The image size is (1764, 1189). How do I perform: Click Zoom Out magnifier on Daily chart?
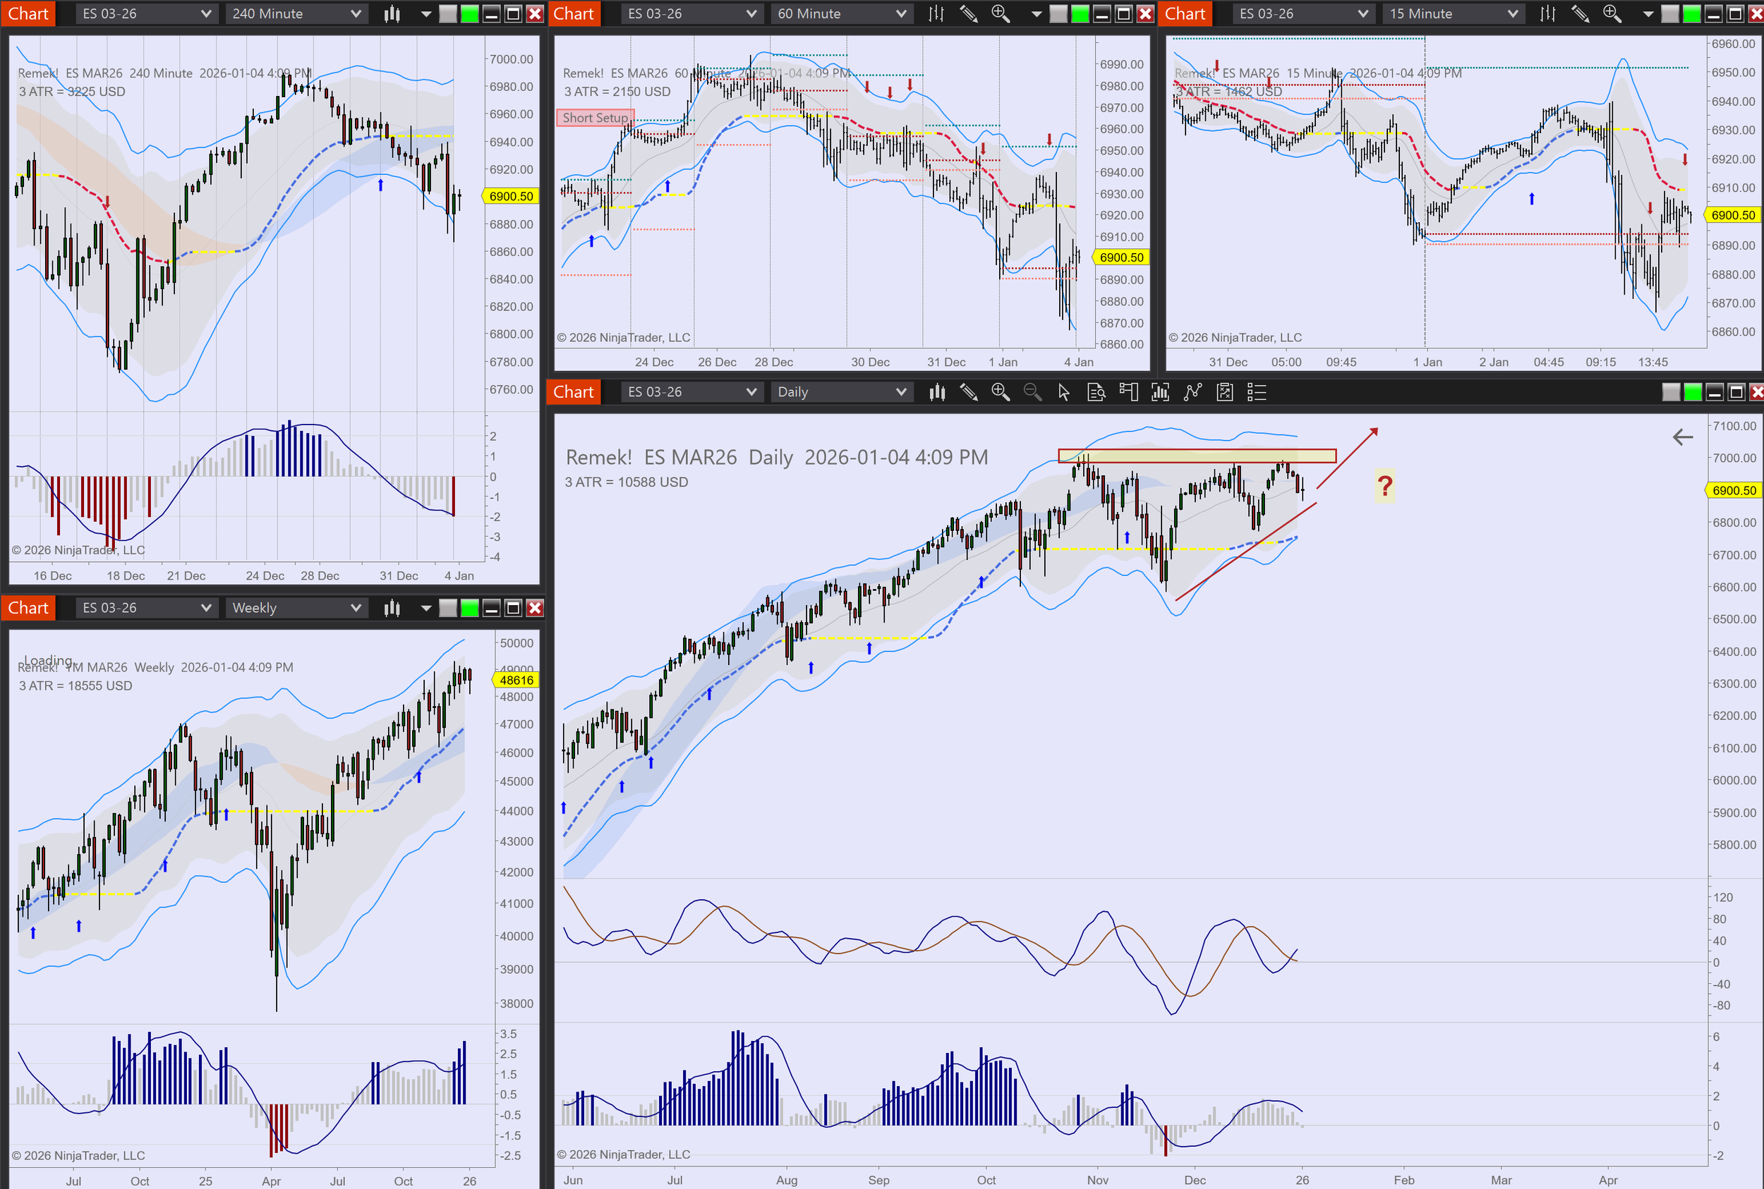pos(1032,392)
